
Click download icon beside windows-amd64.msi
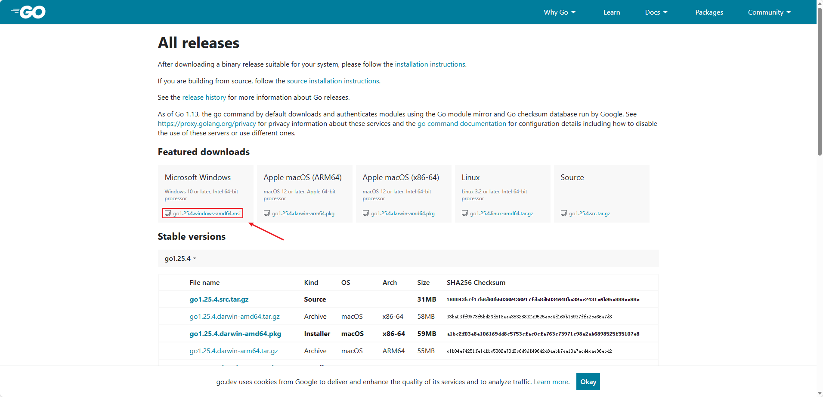(x=168, y=213)
